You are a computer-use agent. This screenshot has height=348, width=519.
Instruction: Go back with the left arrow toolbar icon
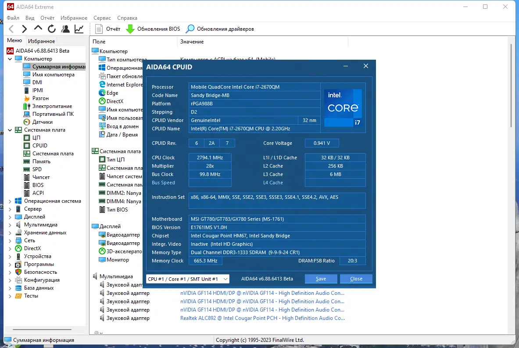(11, 29)
